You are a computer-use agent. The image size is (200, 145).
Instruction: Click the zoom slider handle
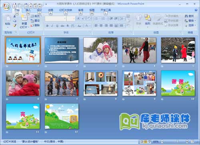point(177,141)
